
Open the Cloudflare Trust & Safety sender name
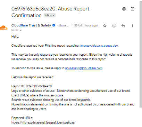tap(31, 25)
